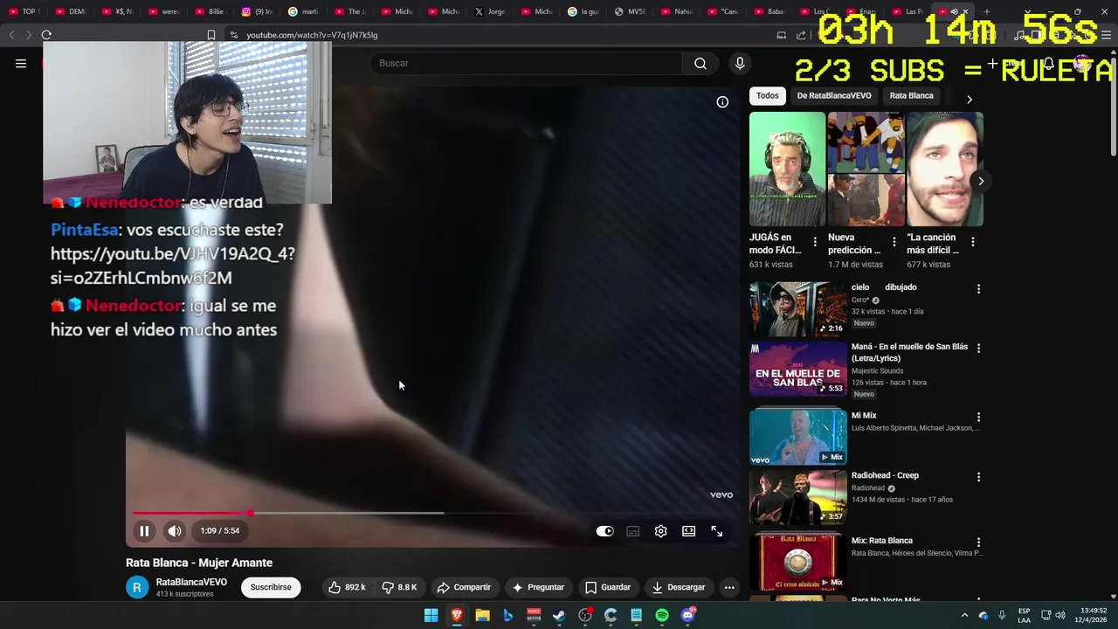This screenshot has width=1118, height=629.
Task: Open OBS Studio from the taskbar
Action: 585,615
